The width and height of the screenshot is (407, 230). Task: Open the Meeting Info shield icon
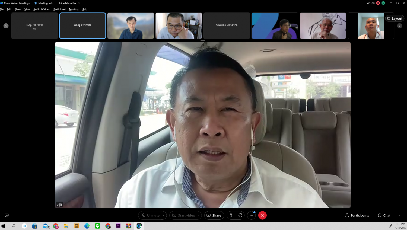tap(36, 3)
